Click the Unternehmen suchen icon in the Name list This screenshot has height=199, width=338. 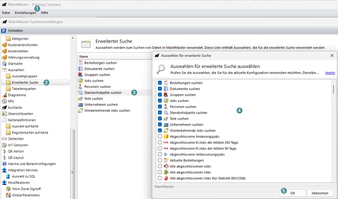(x=81, y=105)
